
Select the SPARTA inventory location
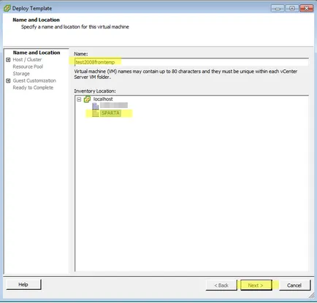click(110, 113)
